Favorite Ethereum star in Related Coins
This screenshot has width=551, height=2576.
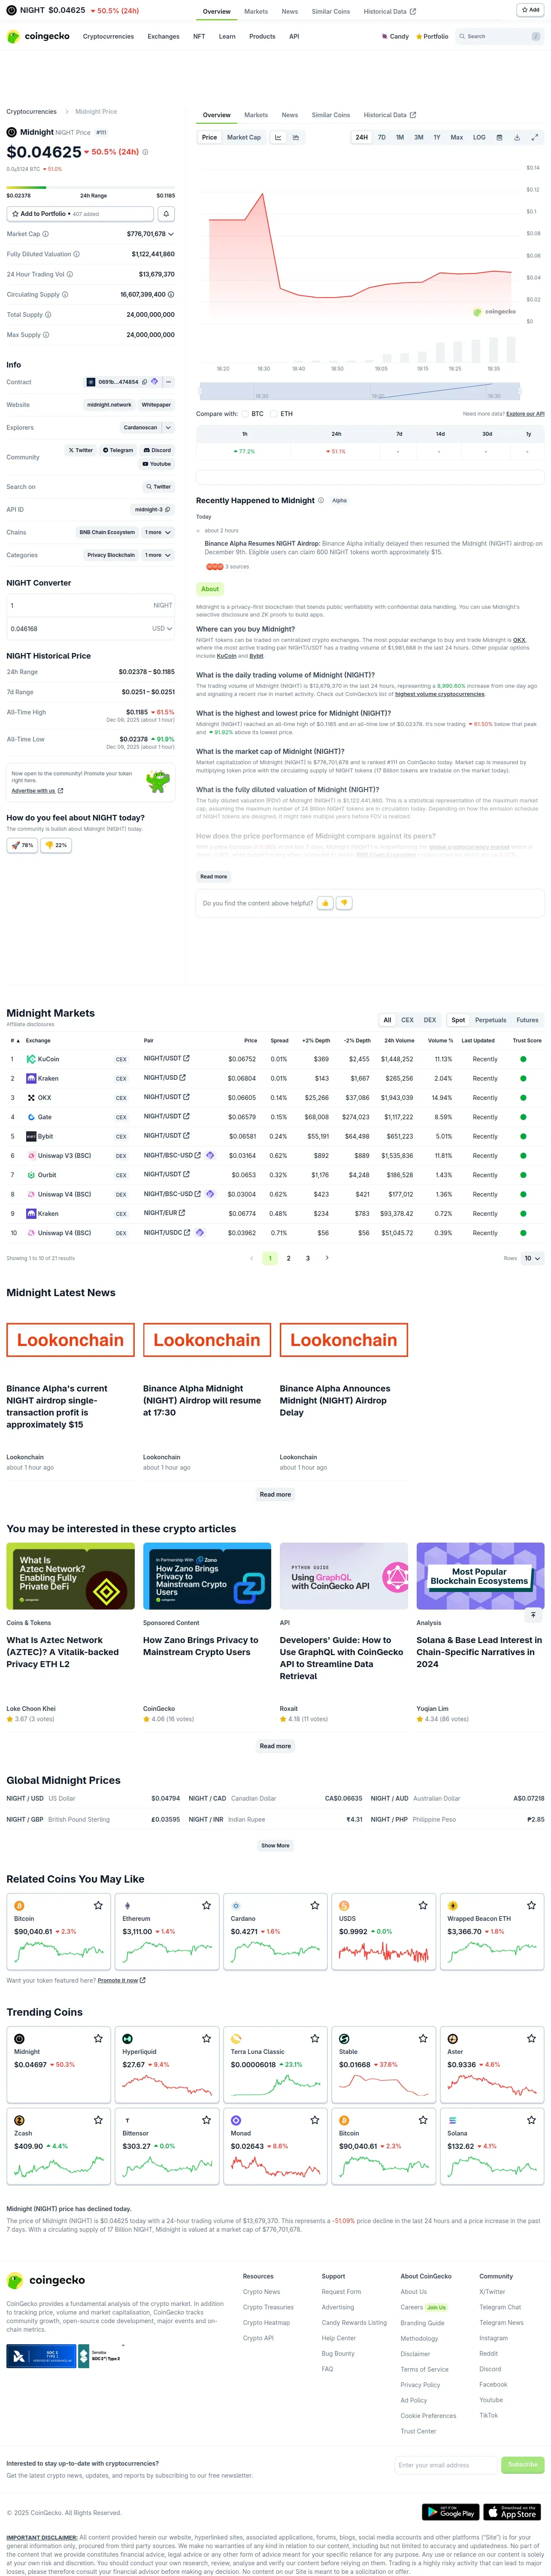click(x=206, y=1905)
